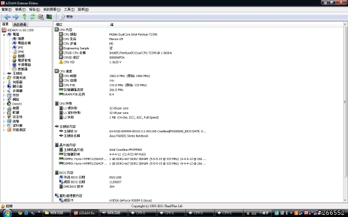
Task: Select the Engineering Sample row
Action: pyautogui.click(x=131, y=48)
